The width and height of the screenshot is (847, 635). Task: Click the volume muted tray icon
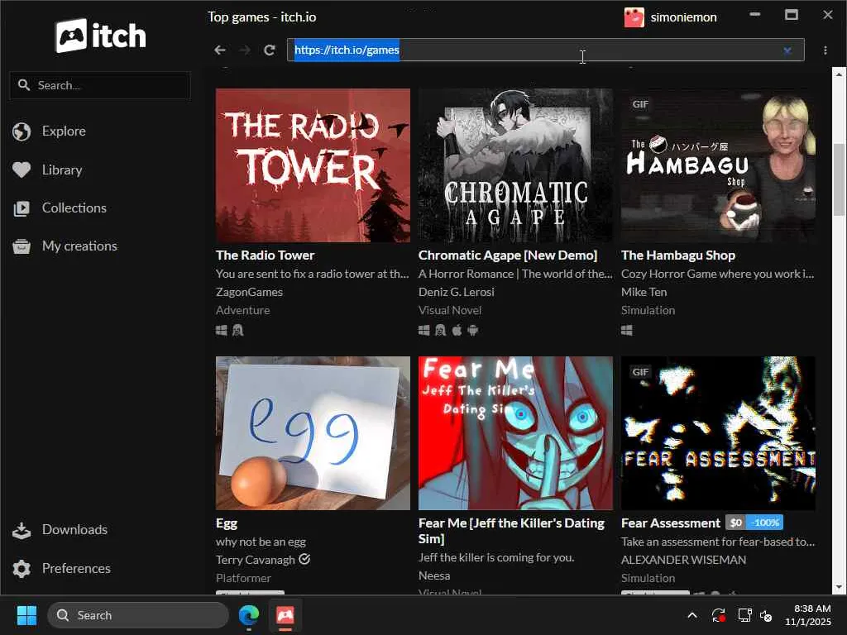click(766, 615)
